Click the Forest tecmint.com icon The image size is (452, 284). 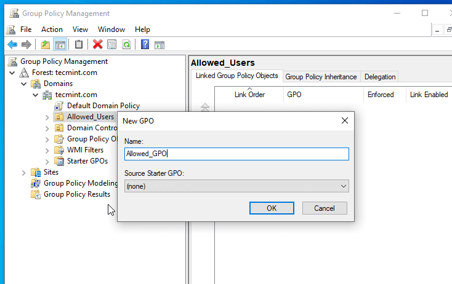[24, 73]
